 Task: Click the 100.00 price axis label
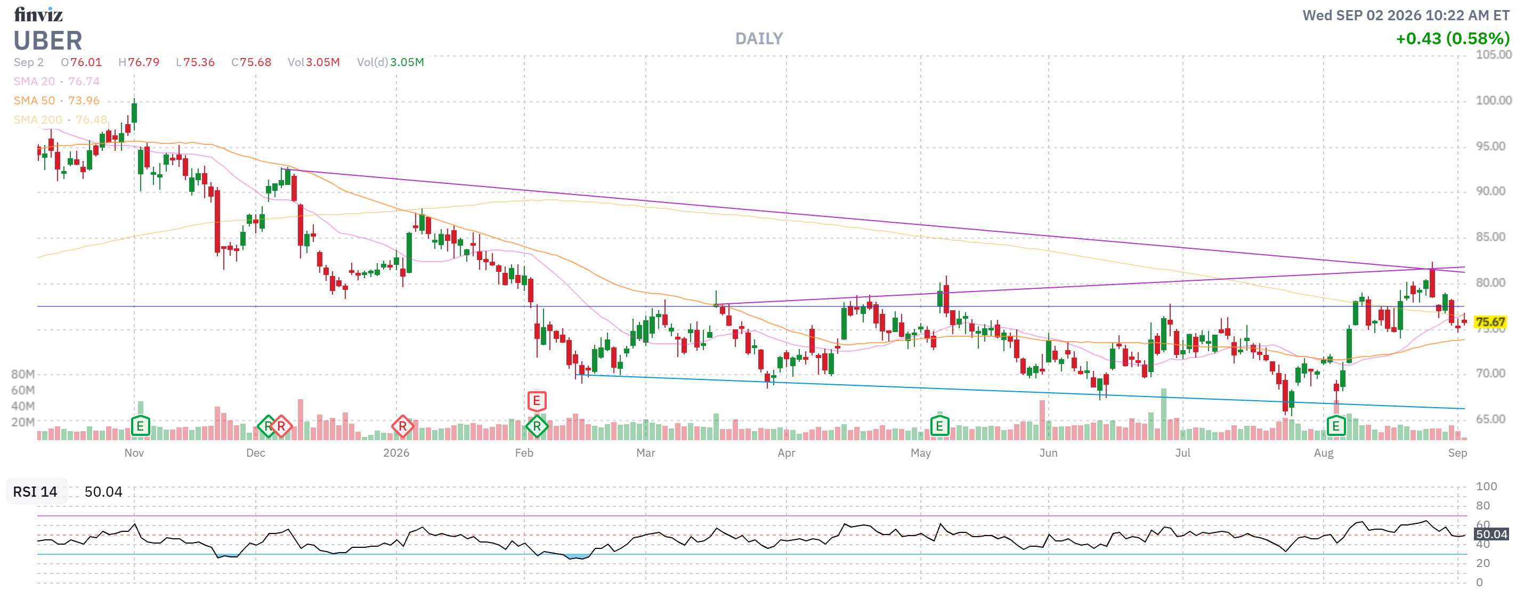click(1493, 100)
